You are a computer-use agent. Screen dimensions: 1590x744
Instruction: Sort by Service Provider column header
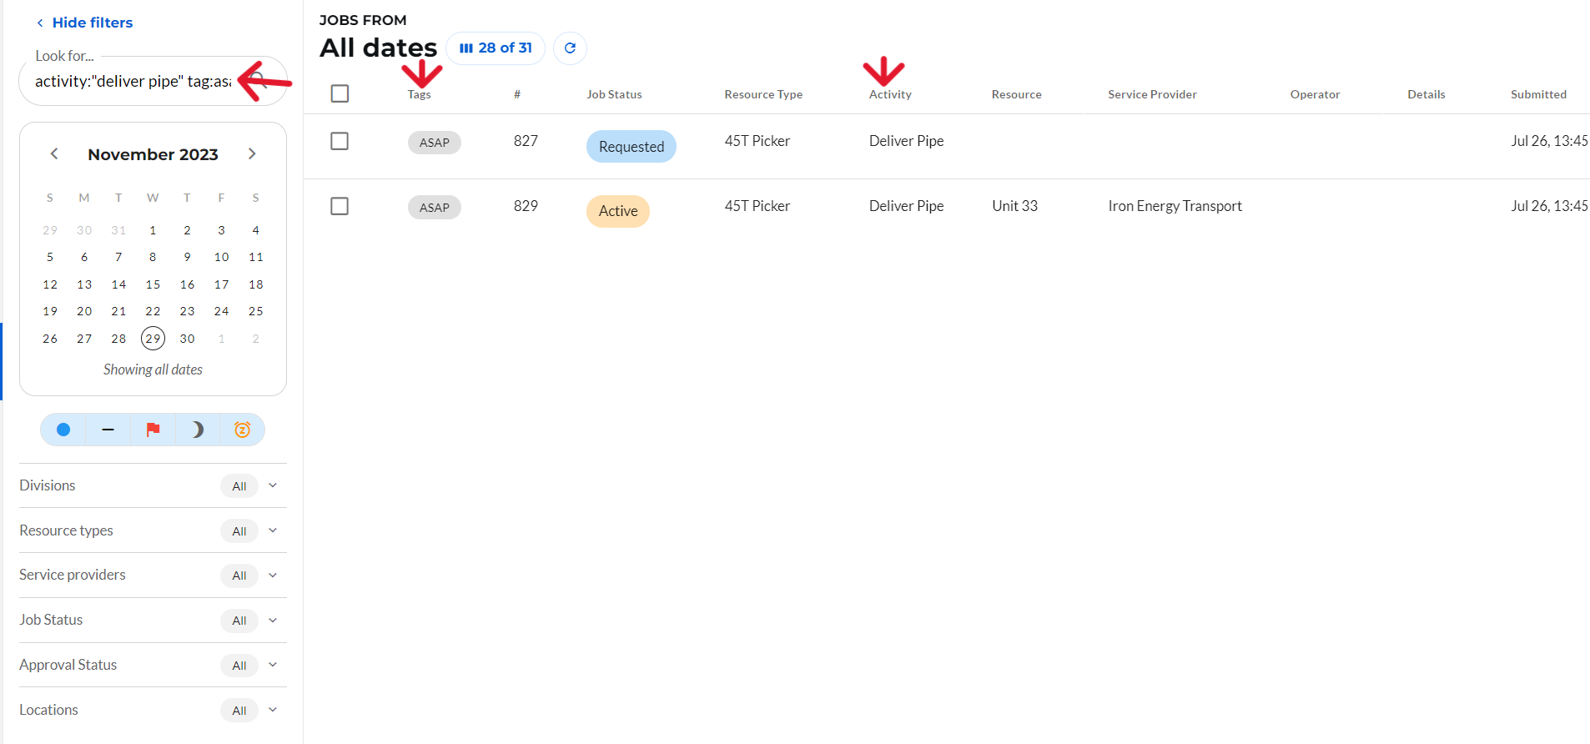[x=1152, y=94]
